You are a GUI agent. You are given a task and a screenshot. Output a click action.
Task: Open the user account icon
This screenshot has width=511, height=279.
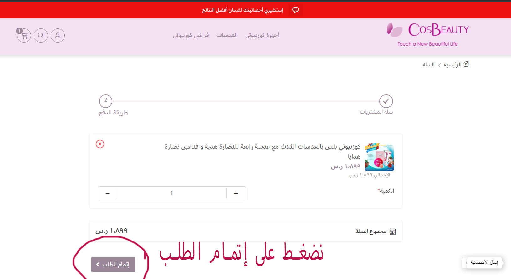(x=58, y=36)
